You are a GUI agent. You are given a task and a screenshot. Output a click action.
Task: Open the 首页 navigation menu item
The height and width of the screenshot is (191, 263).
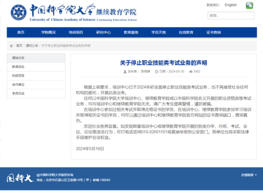coord(21,32)
